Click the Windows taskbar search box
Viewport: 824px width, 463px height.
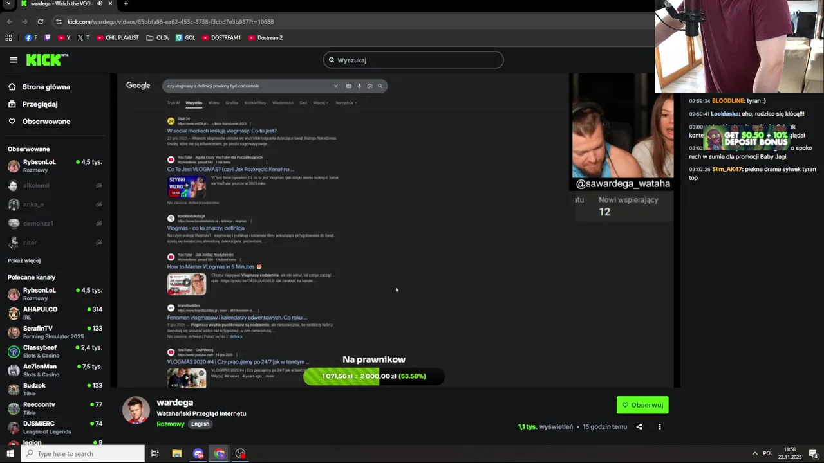82,453
